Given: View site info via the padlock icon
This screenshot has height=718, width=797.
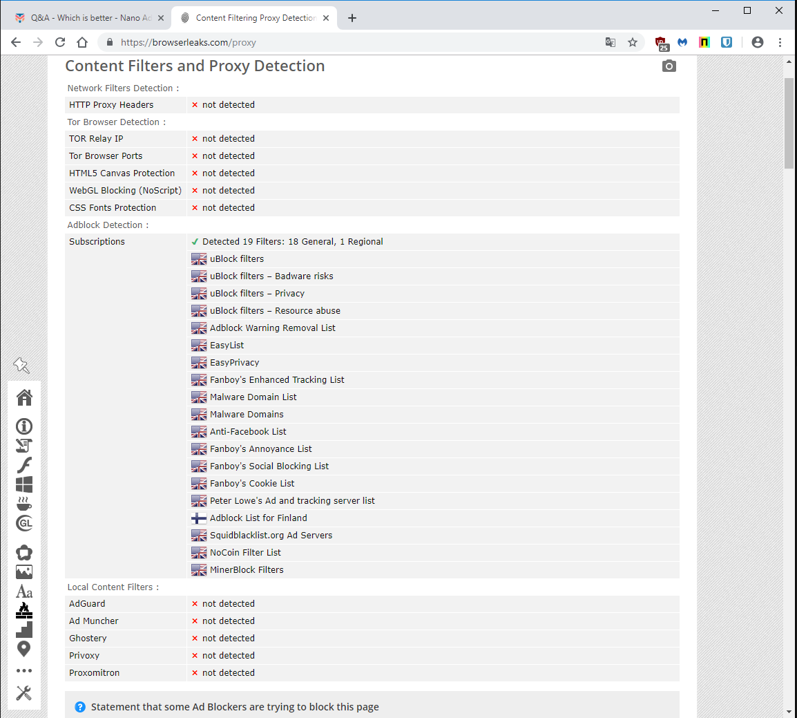Looking at the screenshot, I should coord(109,42).
